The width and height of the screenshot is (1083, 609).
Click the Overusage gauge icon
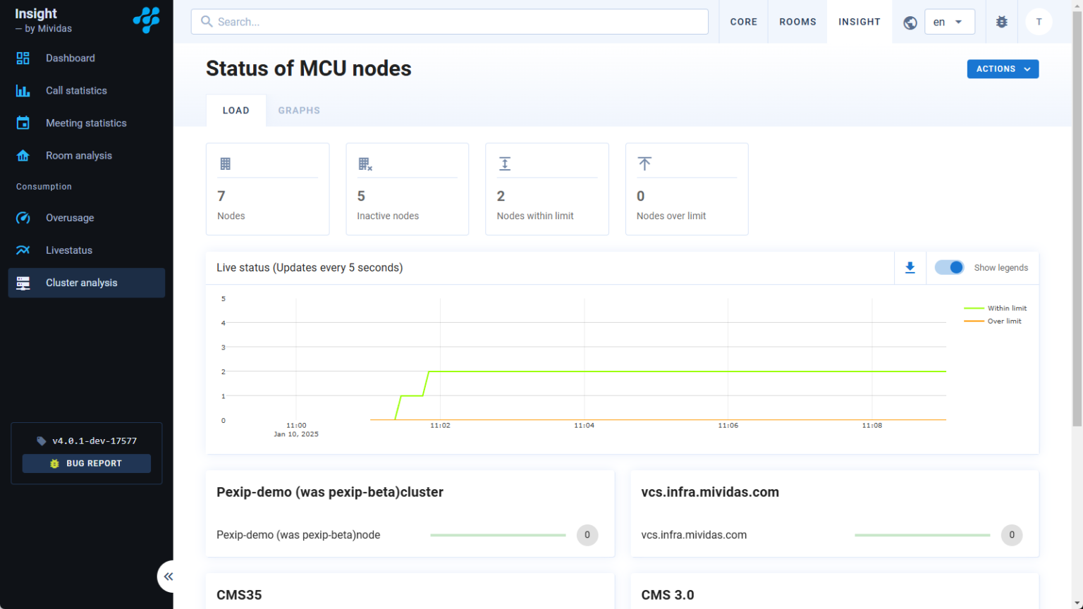point(23,218)
